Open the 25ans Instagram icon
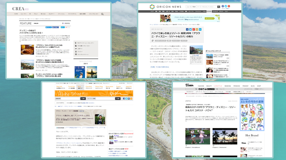The height and width of the screenshot is (160, 286). pyautogui.click(x=204, y=89)
